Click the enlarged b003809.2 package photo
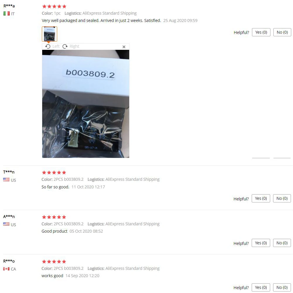The image size is (293, 293). pyautogui.click(x=86, y=104)
